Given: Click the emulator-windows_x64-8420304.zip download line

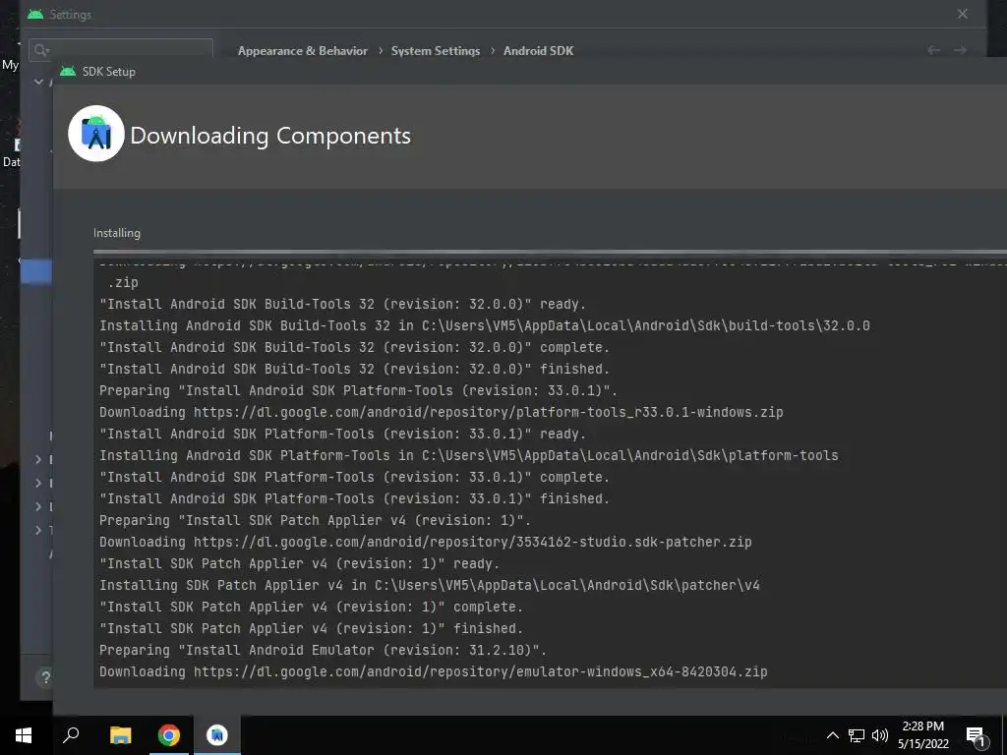Looking at the screenshot, I should (434, 671).
